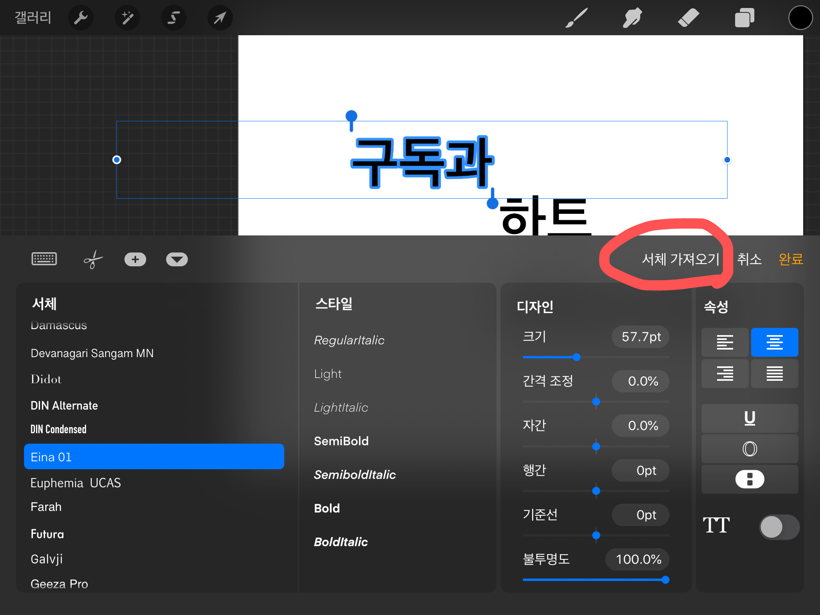820x615 pixels.
Task: Click the 구독과 selected text
Action: [422, 162]
